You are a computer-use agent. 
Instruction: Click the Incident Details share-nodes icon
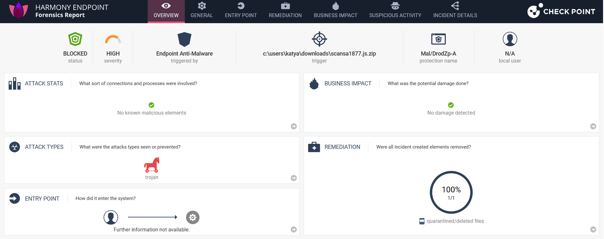point(455,6)
